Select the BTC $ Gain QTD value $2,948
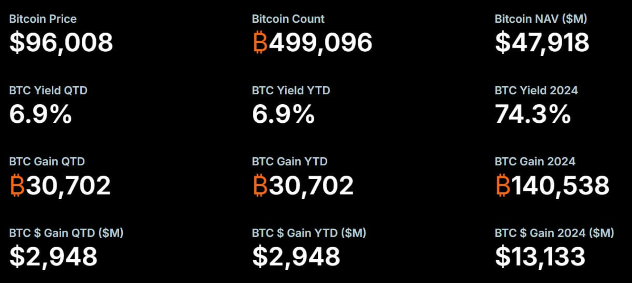The width and height of the screenshot is (632, 283). [x=53, y=257]
